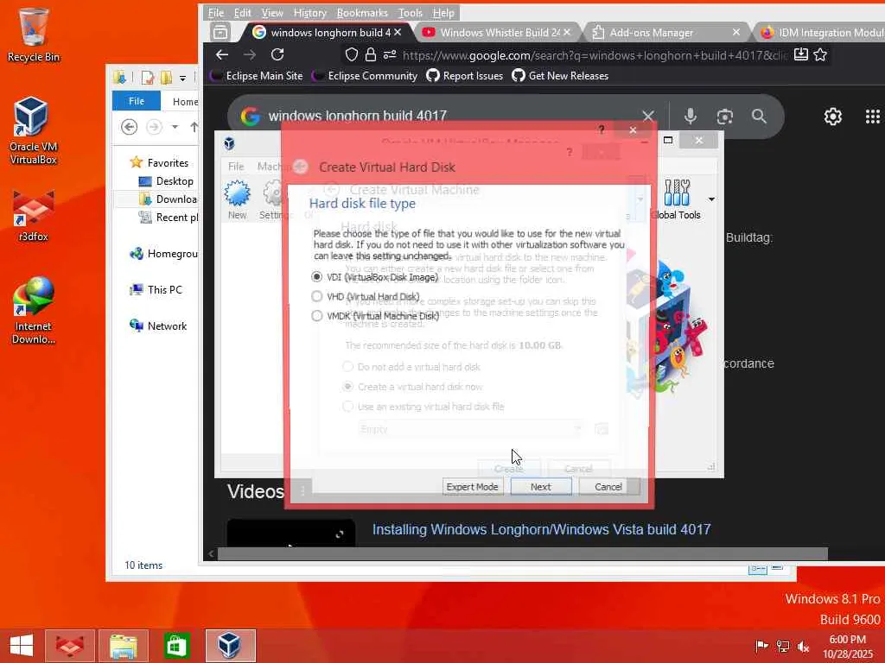The width and height of the screenshot is (885, 663).
Task: Click the New machine icon in VirtualBox
Action: point(237,199)
